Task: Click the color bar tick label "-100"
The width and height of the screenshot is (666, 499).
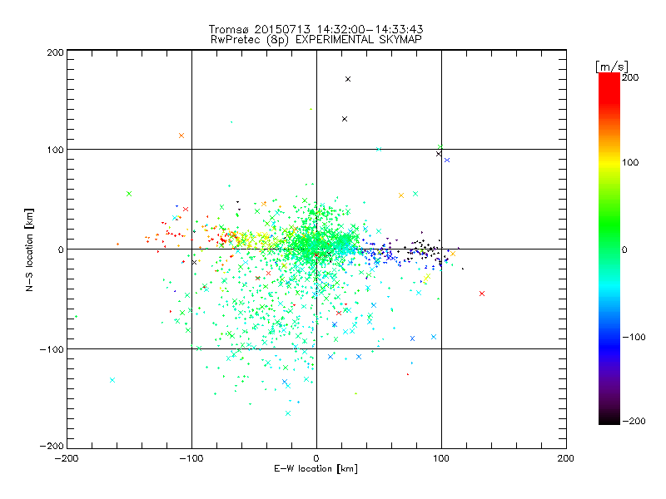Action: point(634,337)
